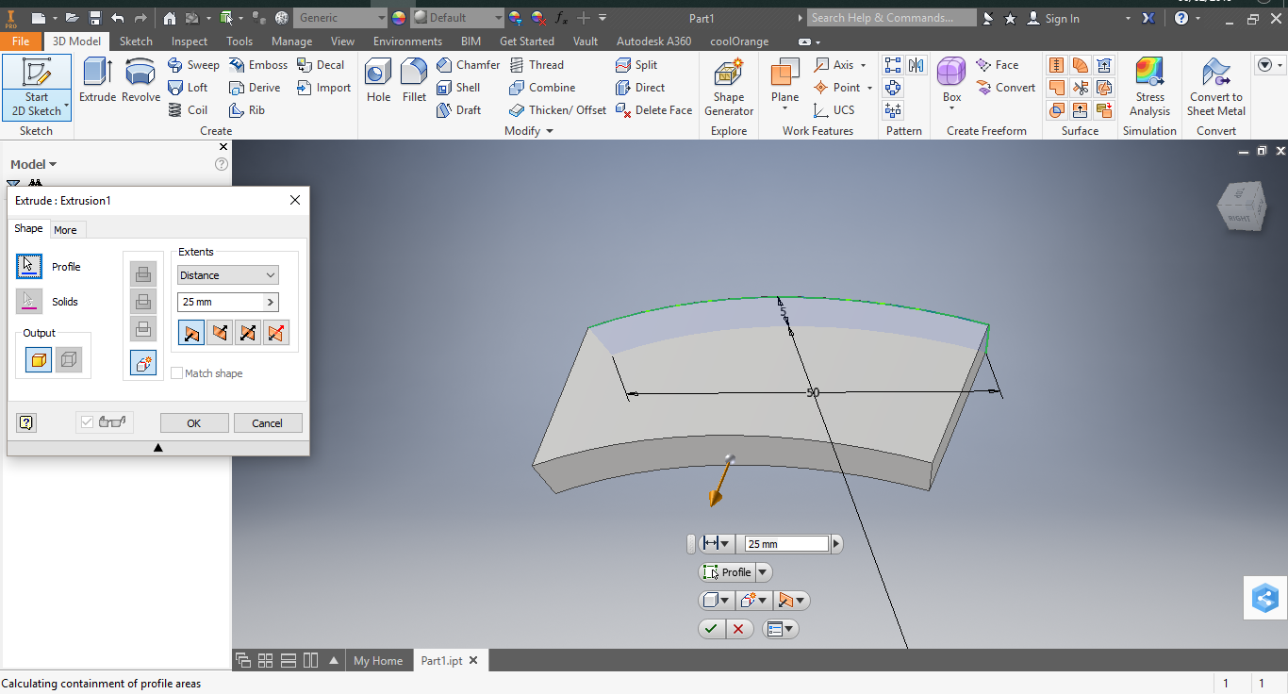Collapse the Extrude dialog with bottom triangle

(158, 448)
